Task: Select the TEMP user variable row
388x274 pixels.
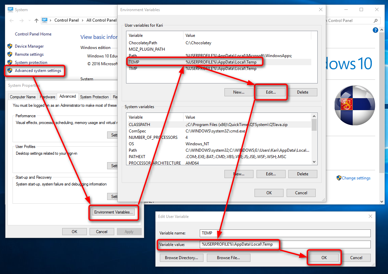Action: coord(219,62)
